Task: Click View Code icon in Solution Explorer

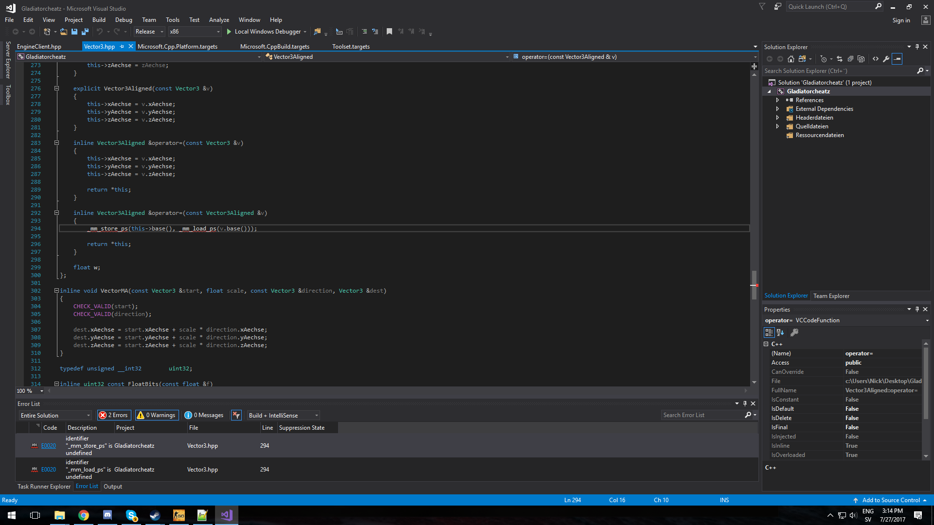Action: (x=876, y=59)
